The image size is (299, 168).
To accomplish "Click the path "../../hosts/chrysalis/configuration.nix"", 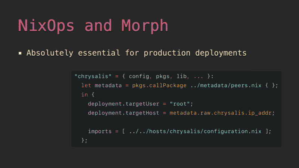I will [x=195, y=131].
